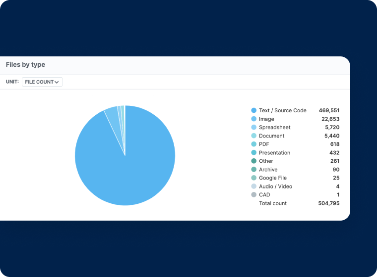
Task: Select the Spreadsheet legend label
Action: [x=274, y=128]
